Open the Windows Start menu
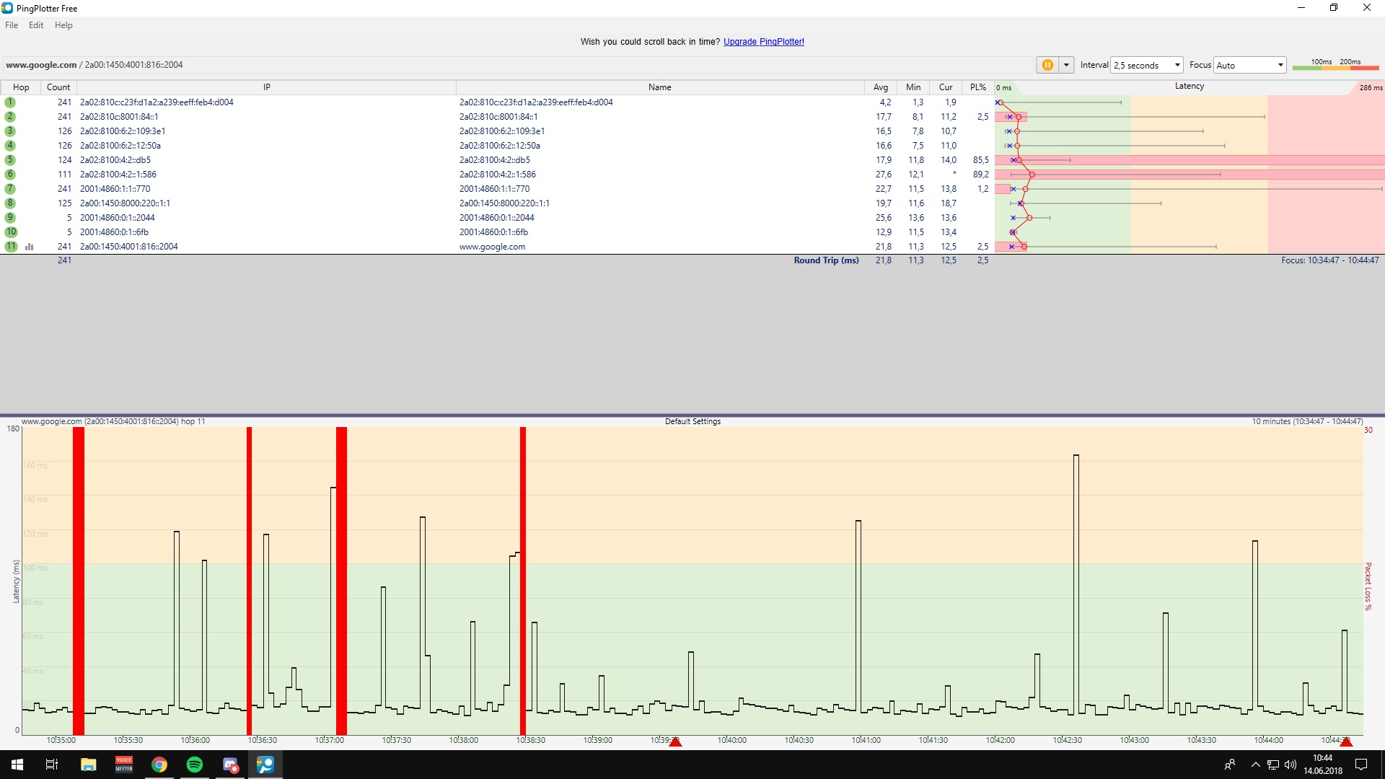The image size is (1385, 779). pyautogui.click(x=17, y=765)
